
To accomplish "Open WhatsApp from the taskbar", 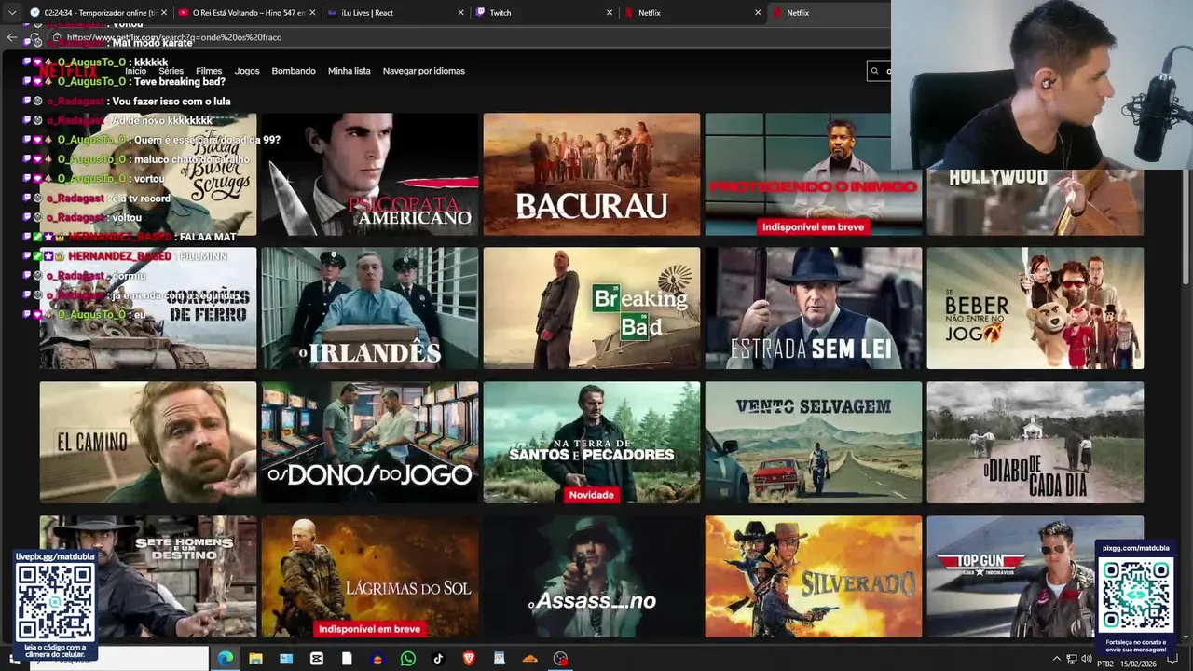I will [x=407, y=659].
